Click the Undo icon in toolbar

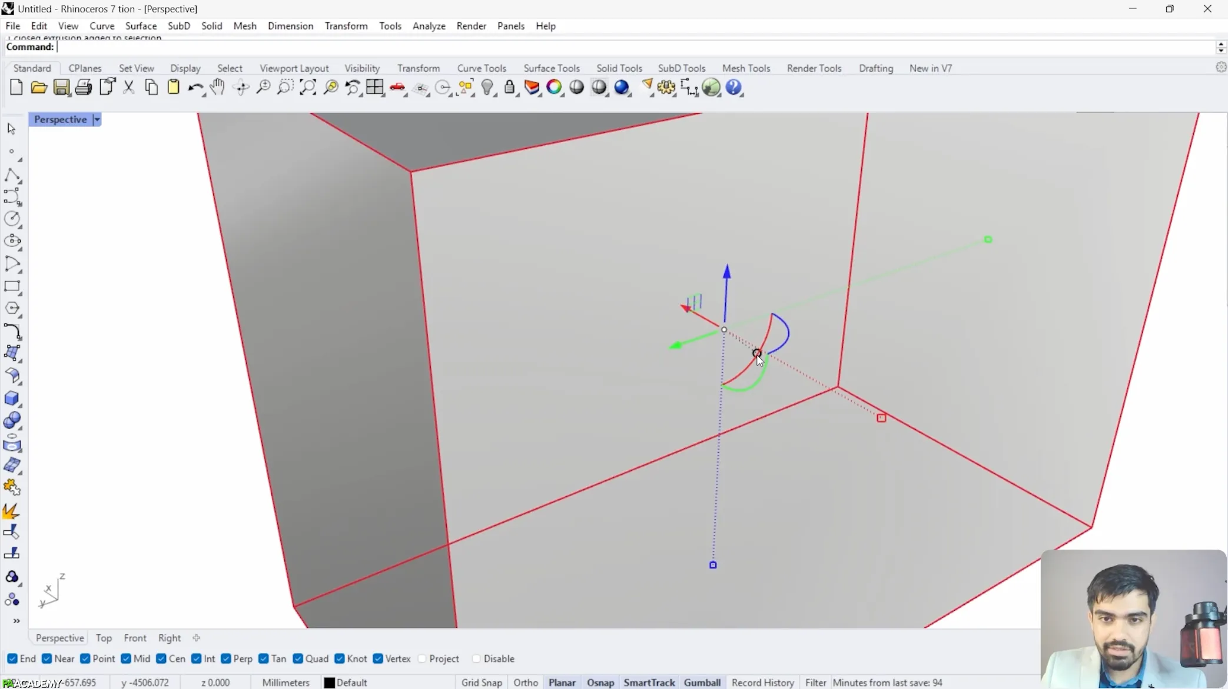[x=195, y=88]
